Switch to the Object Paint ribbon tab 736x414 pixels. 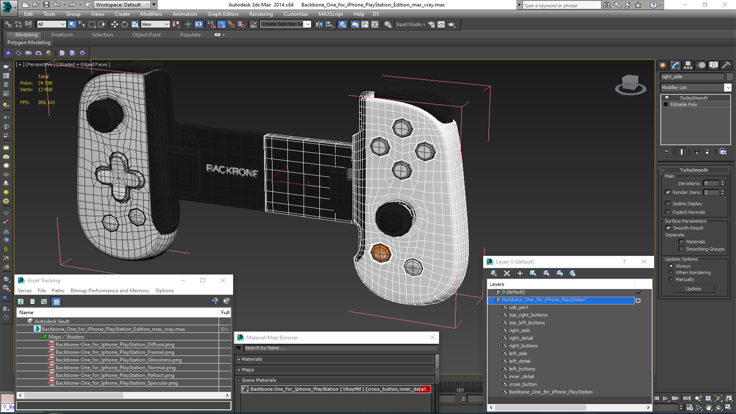click(x=146, y=34)
